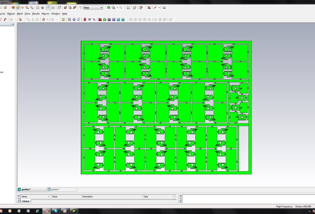Viewport: 315px width, 214px height.
Task: Click the red transient solver icon
Action: 100,20
